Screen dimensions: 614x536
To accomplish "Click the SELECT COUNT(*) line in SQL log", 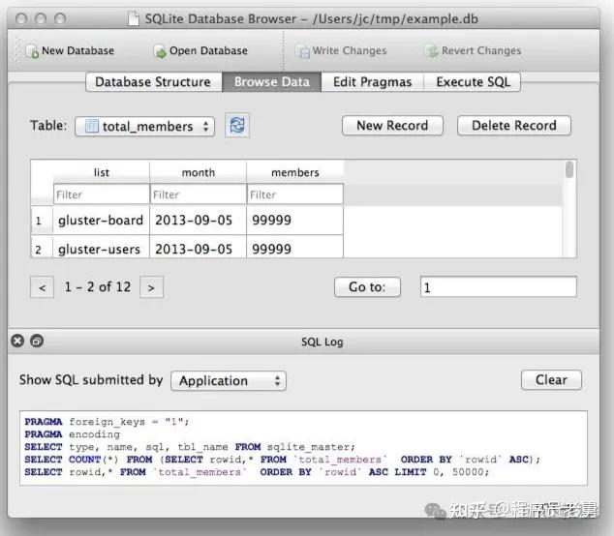I will click(x=282, y=460).
